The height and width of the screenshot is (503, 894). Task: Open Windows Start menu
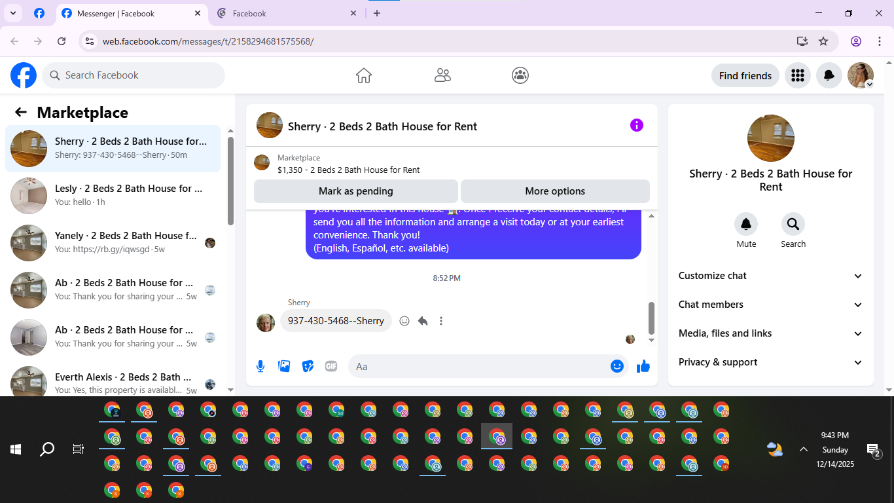16,449
